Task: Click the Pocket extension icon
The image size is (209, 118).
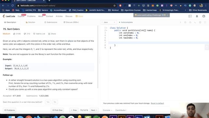Action: 143,6
